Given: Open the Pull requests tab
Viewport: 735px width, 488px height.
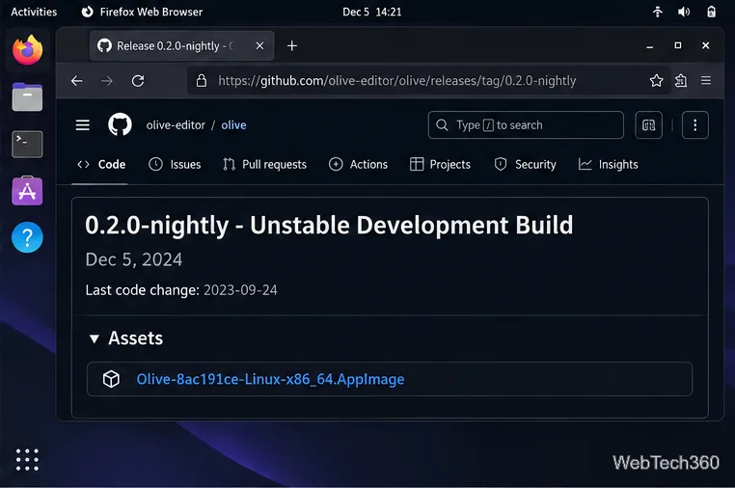Looking at the screenshot, I should pyautogui.click(x=265, y=165).
